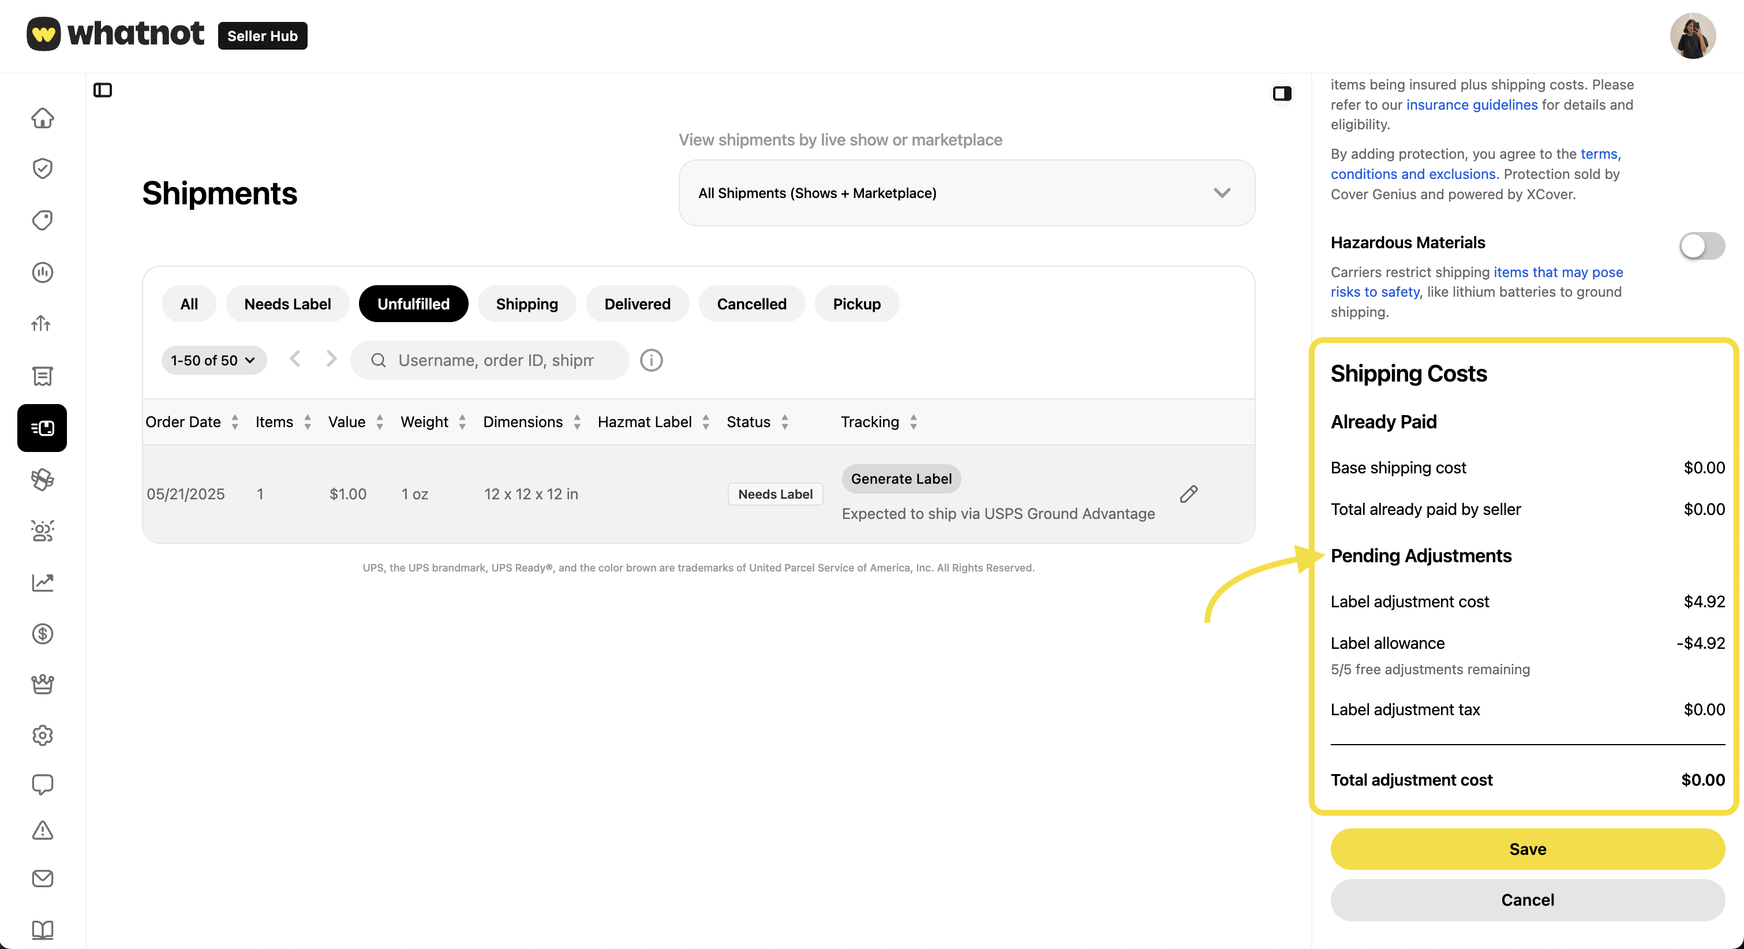Select the Cancelled tab
The width and height of the screenshot is (1744, 949).
coord(752,304)
